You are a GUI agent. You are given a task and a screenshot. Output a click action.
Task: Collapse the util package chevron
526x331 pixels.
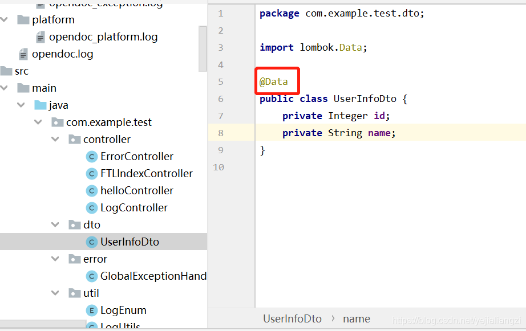[x=55, y=293]
